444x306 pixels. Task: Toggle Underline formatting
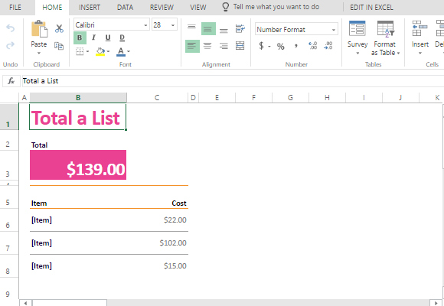108,37
